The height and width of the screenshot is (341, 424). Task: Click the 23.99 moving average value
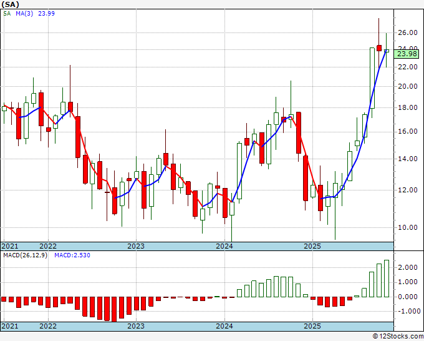click(46, 14)
